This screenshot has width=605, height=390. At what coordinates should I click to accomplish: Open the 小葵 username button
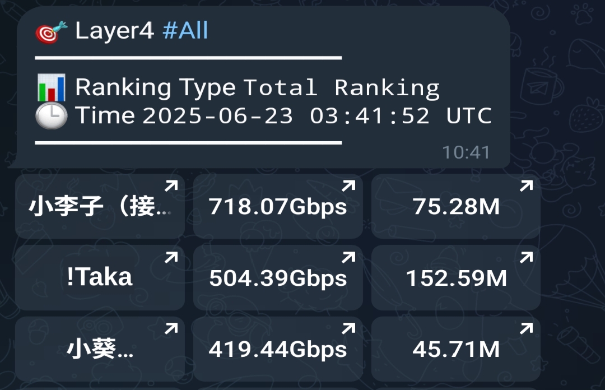click(100, 349)
